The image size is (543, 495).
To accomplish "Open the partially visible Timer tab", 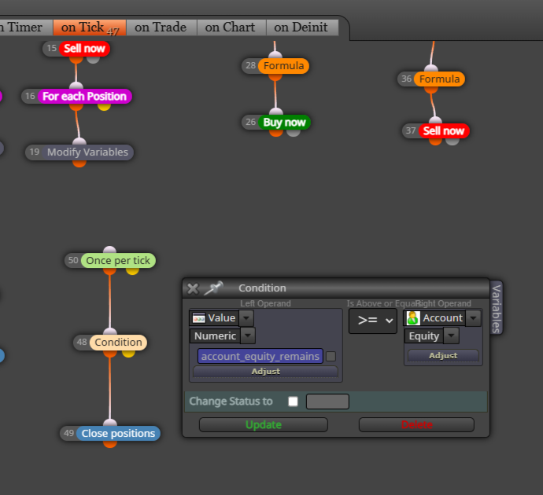I will tap(24, 27).
